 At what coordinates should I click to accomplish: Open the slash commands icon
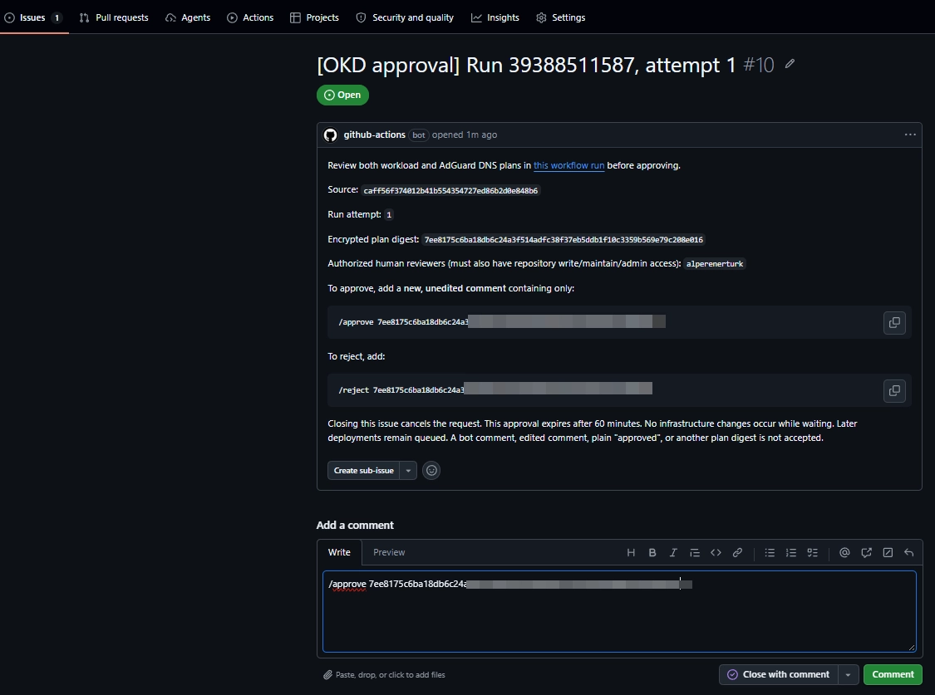(x=888, y=553)
